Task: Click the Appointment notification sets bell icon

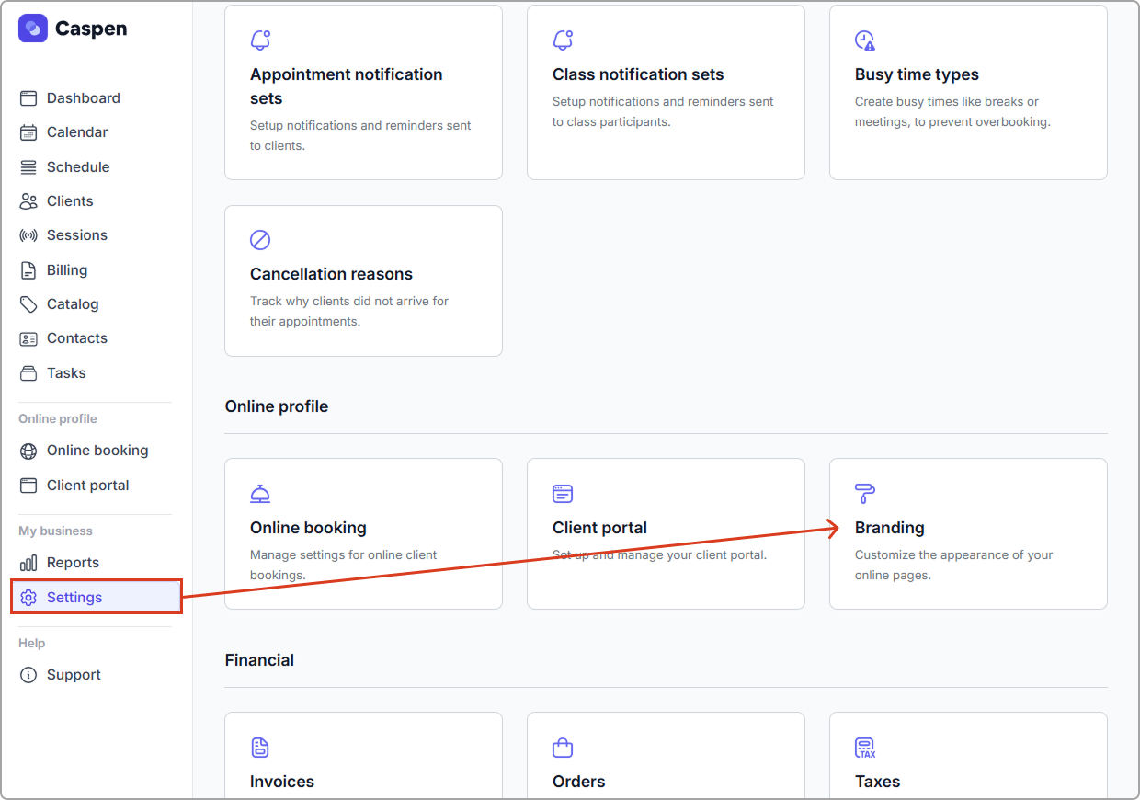Action: click(x=260, y=40)
